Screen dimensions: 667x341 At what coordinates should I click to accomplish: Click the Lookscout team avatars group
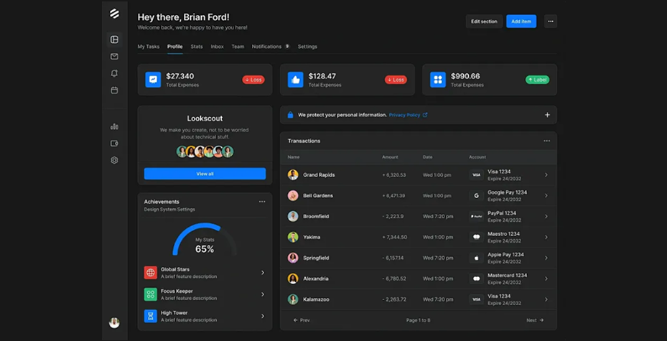(205, 151)
